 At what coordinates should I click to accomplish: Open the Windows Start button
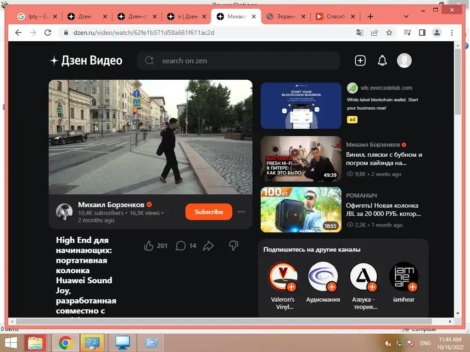11,343
